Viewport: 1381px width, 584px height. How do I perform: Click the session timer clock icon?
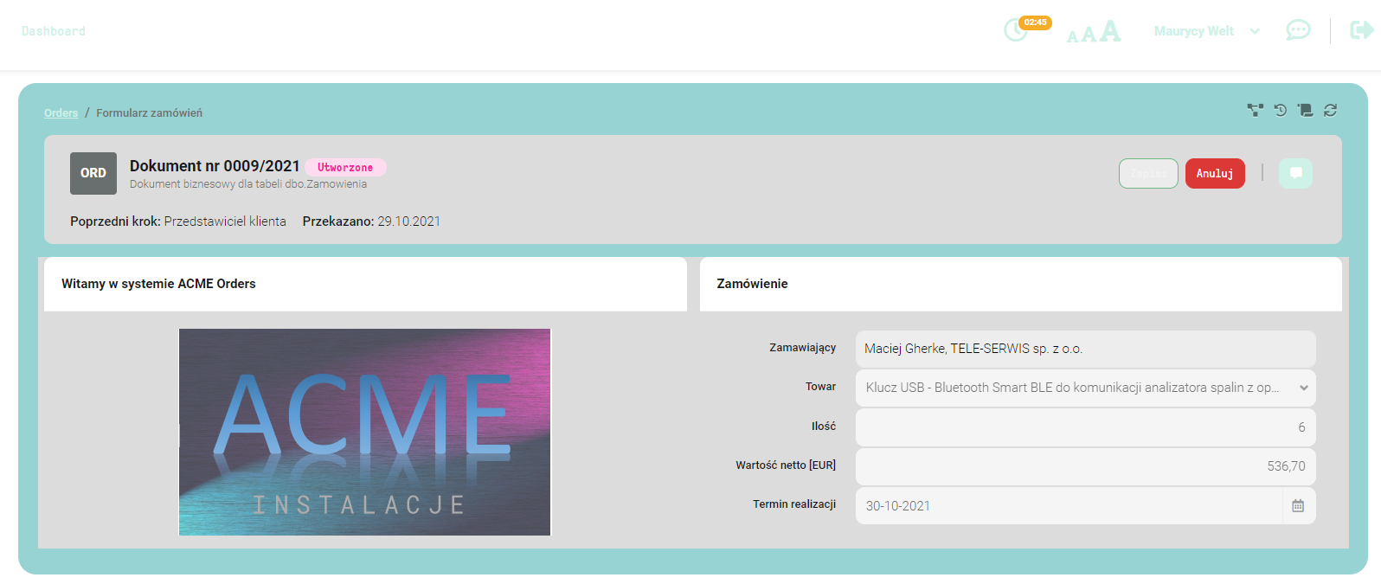coord(1015,31)
